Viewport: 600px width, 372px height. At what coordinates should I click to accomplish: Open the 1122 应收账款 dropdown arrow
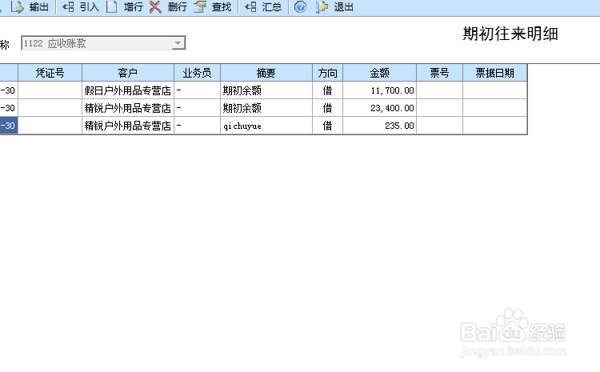pyautogui.click(x=178, y=43)
